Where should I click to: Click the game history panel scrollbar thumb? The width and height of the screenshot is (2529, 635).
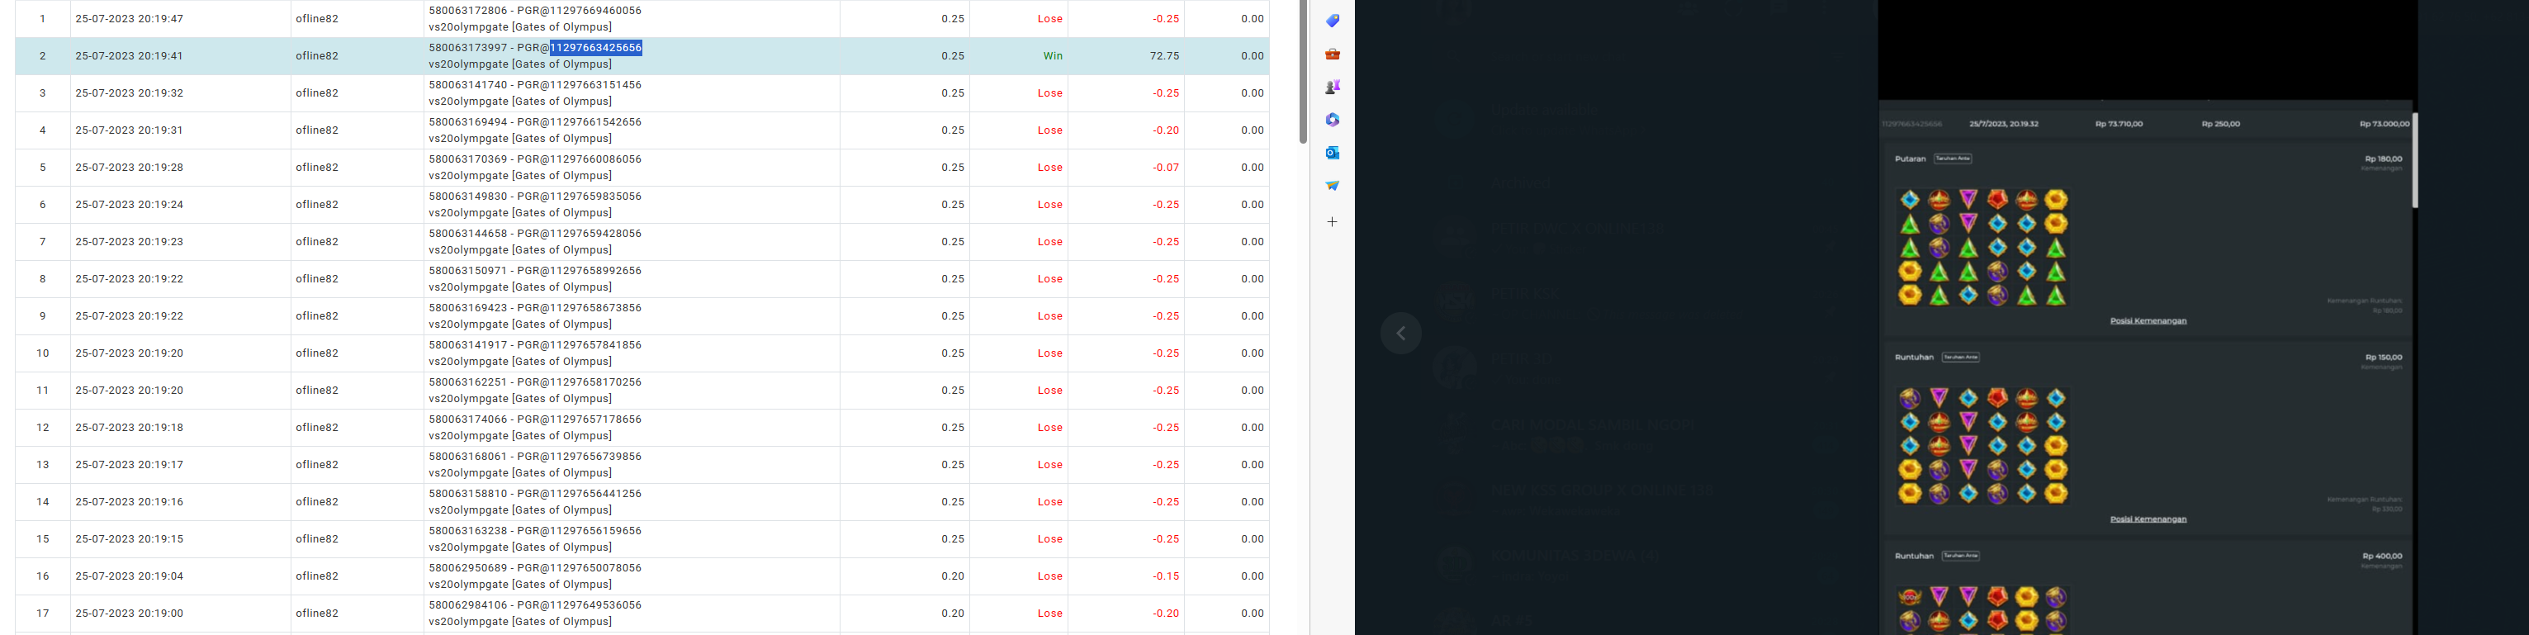coord(2414,160)
